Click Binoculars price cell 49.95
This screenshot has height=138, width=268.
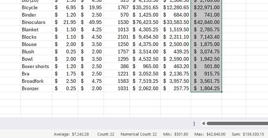(91, 22)
